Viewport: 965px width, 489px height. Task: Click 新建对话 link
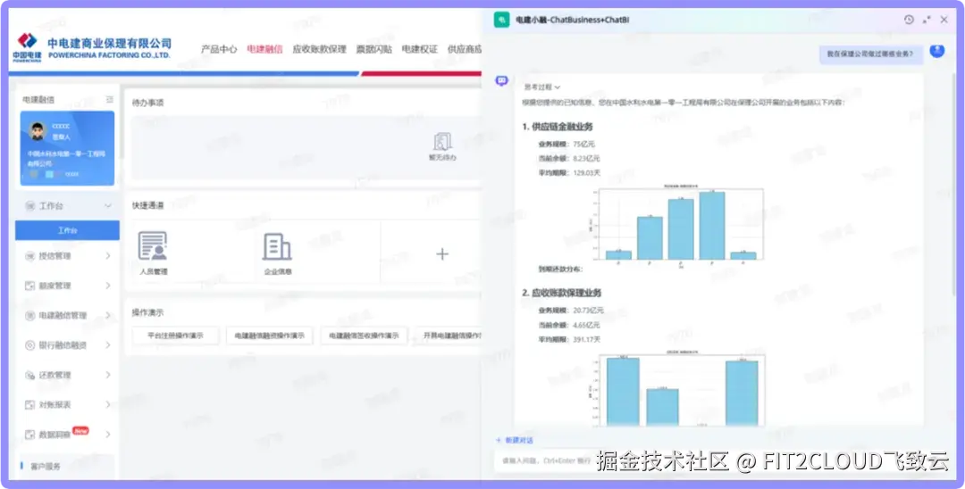point(519,441)
